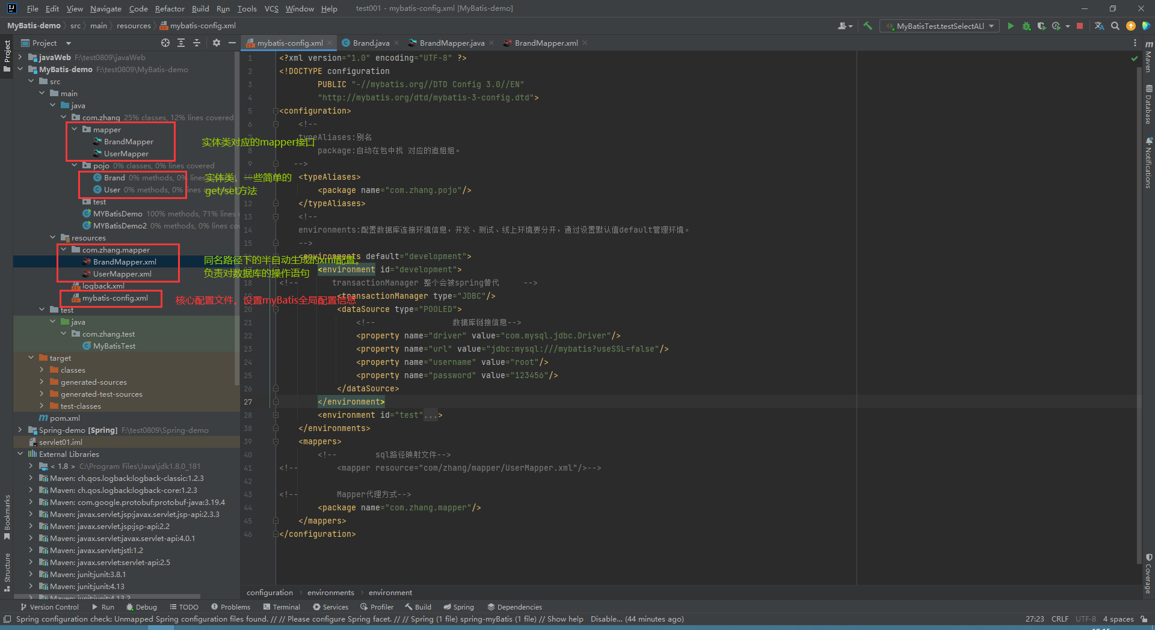Screen dimensions: 1155x630
Task: Collapse all nodes in the Project panel
Action: 197,43
